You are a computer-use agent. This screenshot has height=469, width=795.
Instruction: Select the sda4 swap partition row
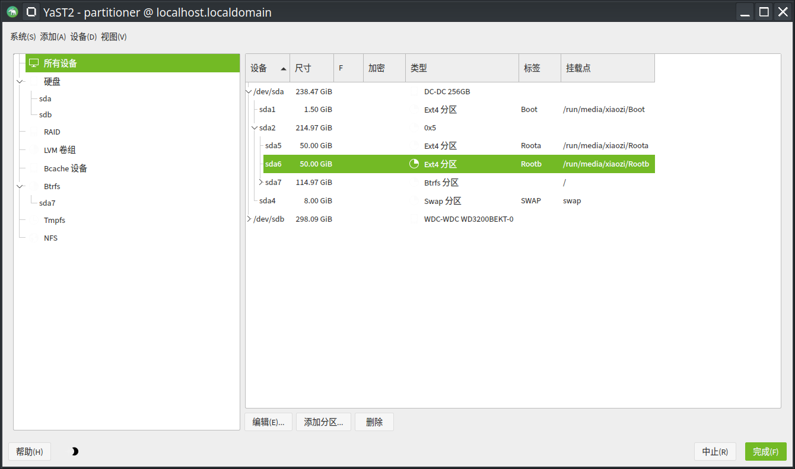[456, 200]
